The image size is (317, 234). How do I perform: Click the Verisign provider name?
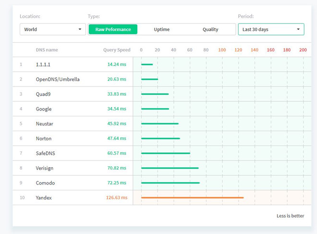click(46, 168)
